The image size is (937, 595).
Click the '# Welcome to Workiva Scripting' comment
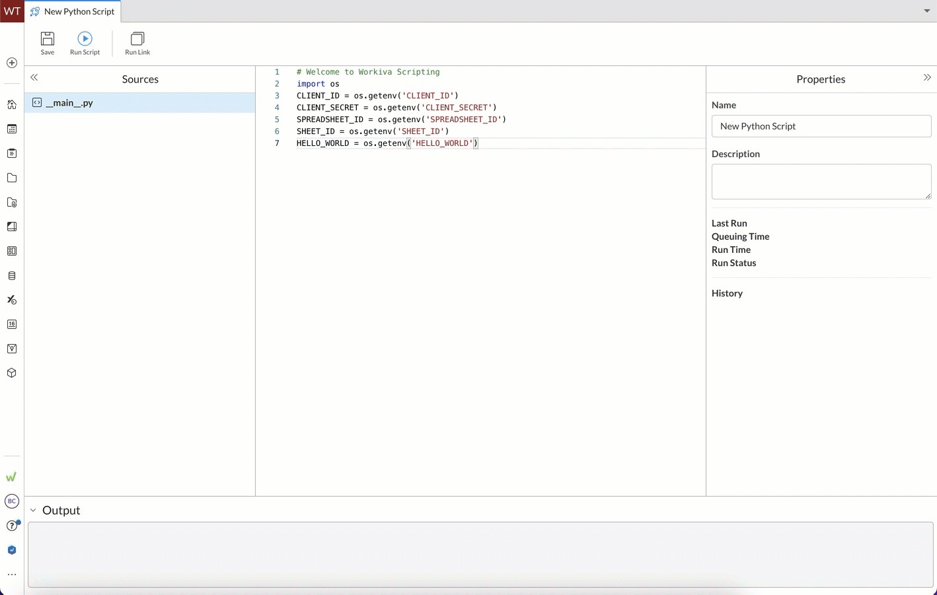point(368,72)
